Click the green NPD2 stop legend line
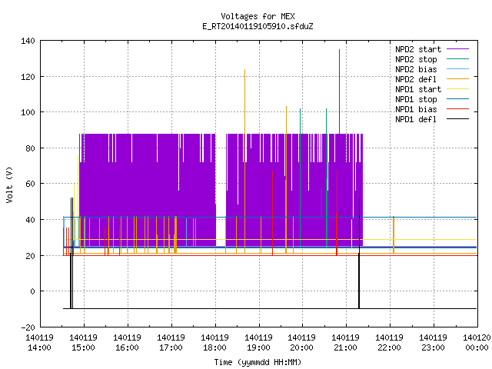 (458, 58)
